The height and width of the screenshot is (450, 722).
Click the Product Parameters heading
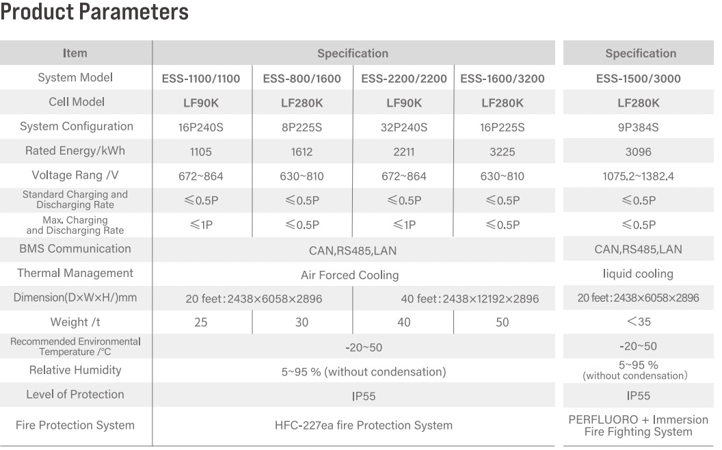coord(94,12)
